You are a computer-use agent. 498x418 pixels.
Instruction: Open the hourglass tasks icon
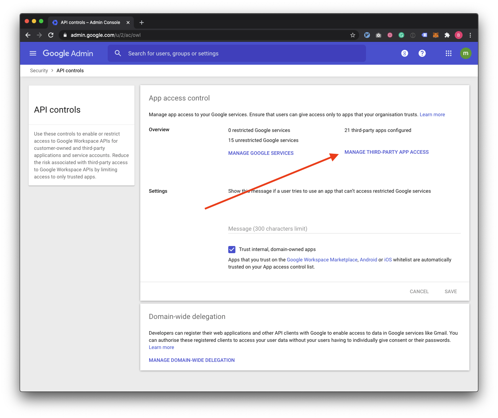click(405, 53)
